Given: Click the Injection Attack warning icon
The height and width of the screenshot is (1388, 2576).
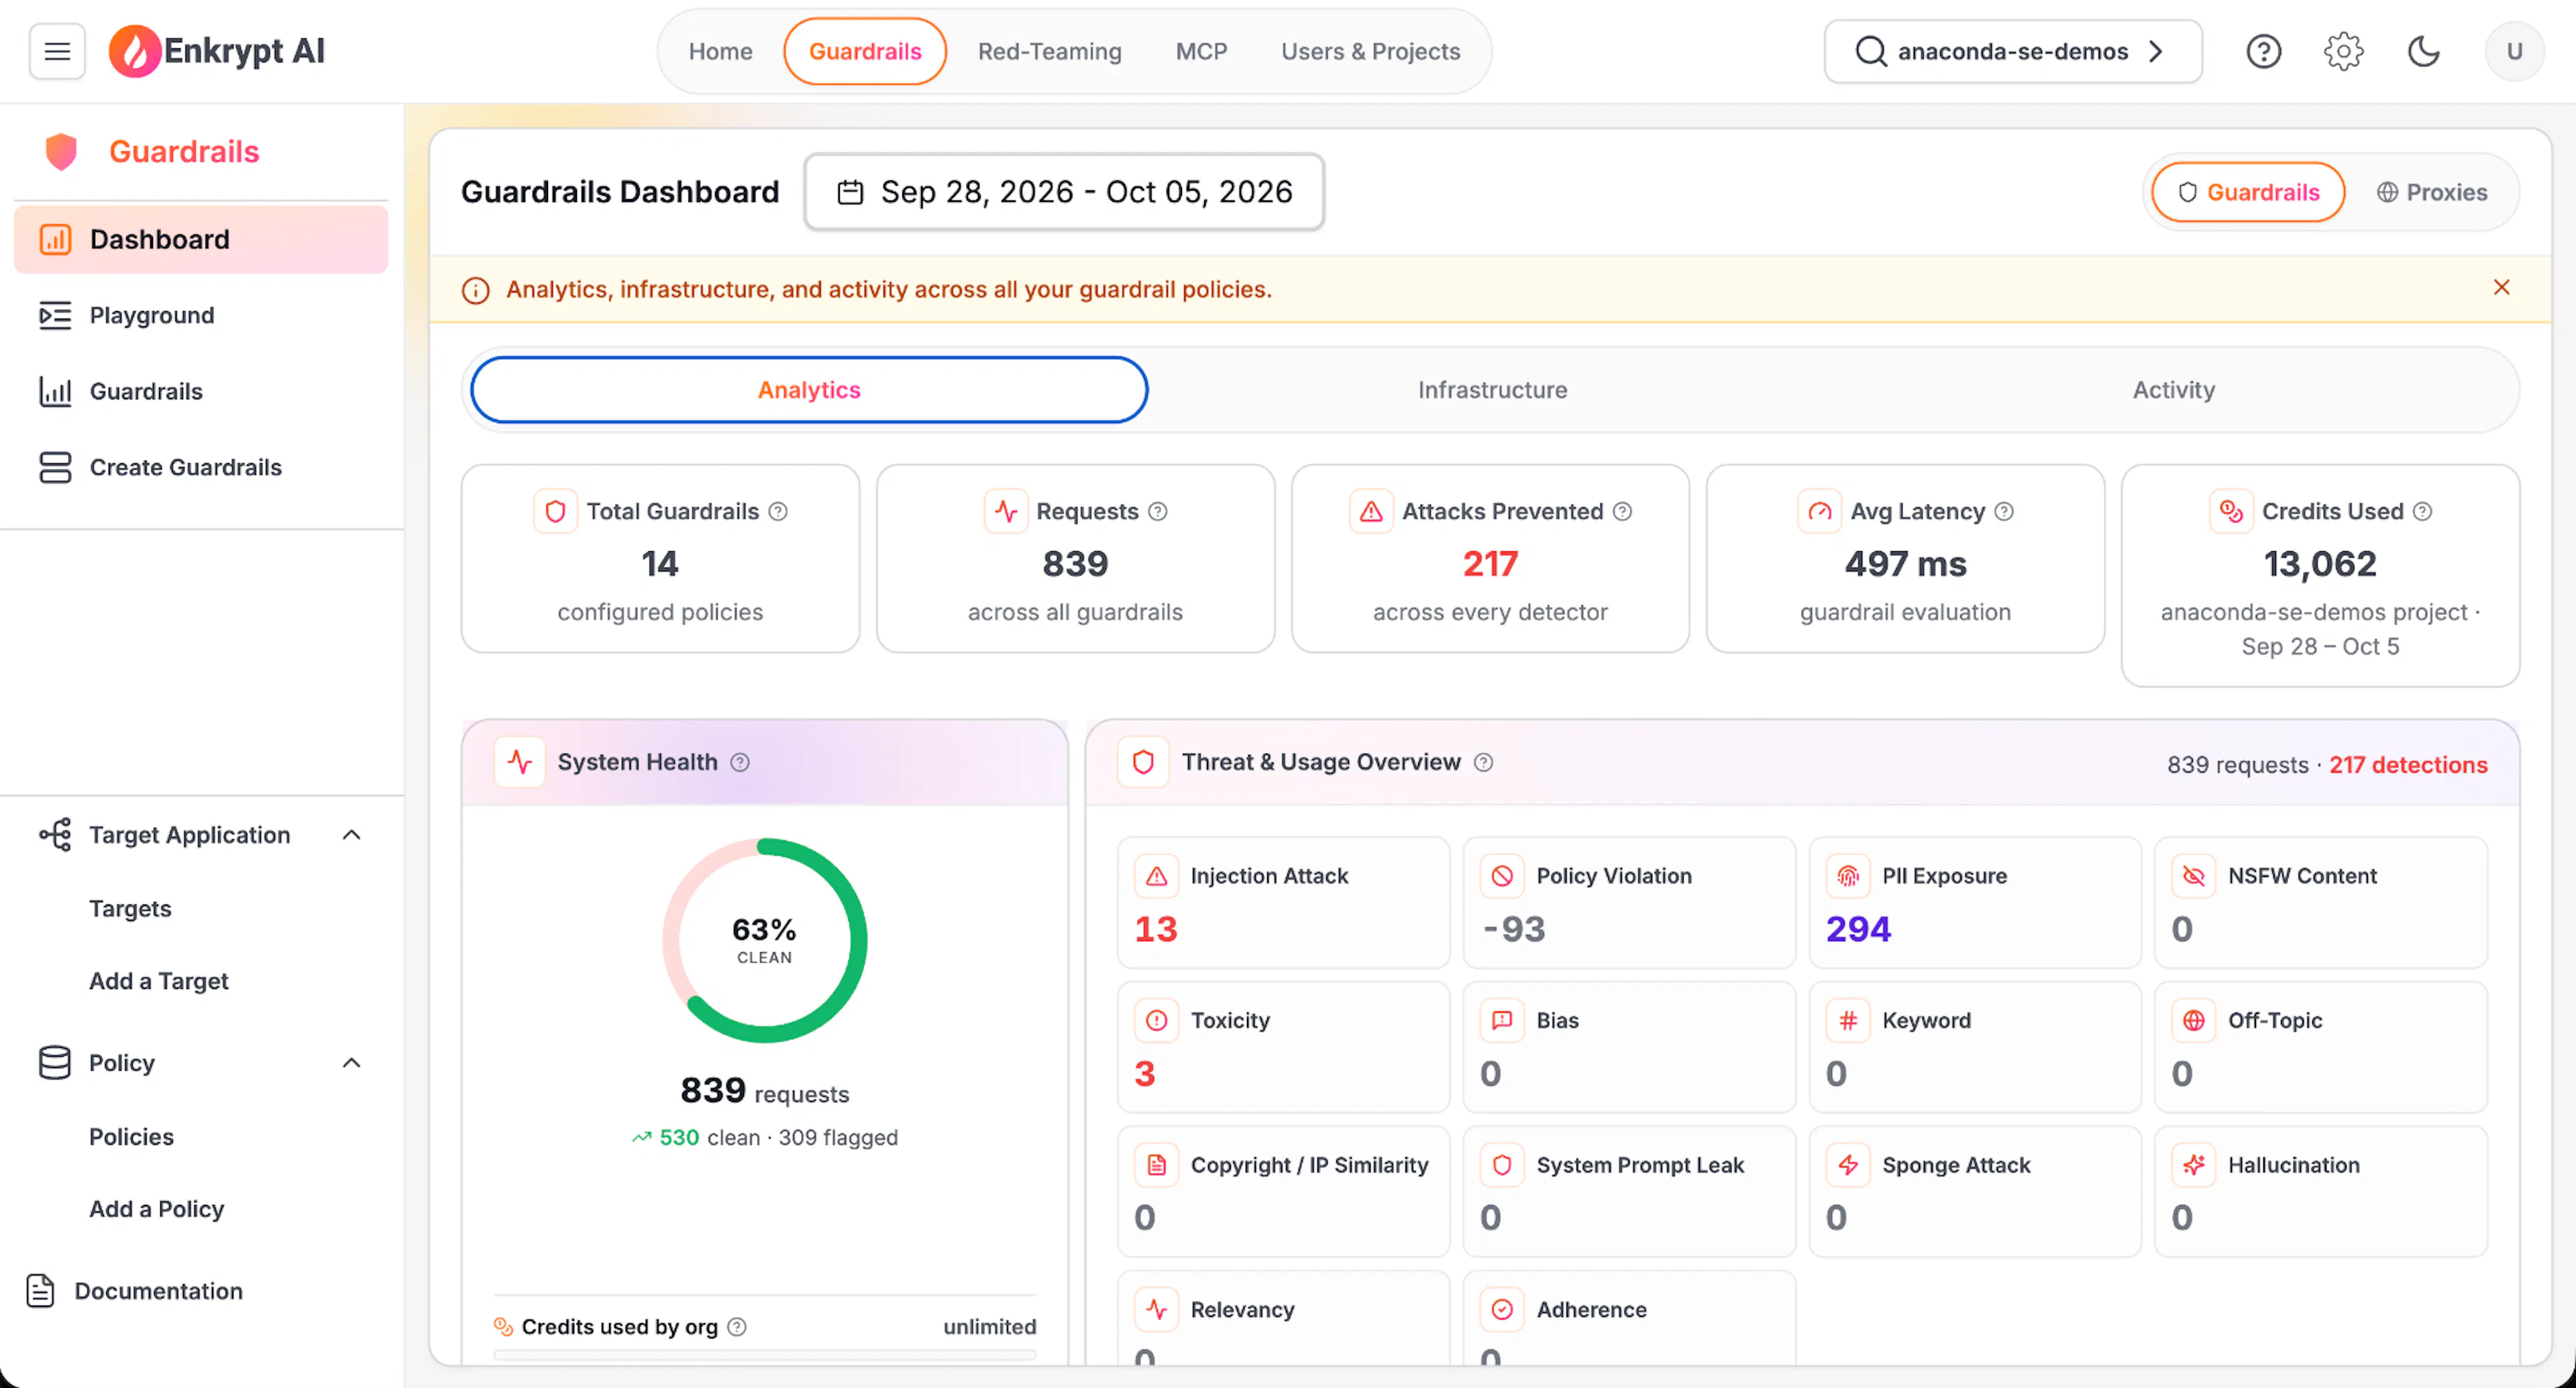Looking at the screenshot, I should [x=1156, y=876].
